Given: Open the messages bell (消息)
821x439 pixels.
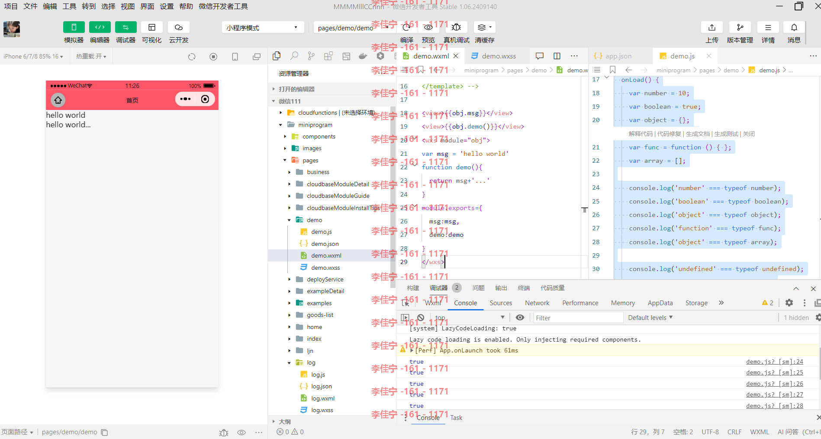Looking at the screenshot, I should (794, 27).
